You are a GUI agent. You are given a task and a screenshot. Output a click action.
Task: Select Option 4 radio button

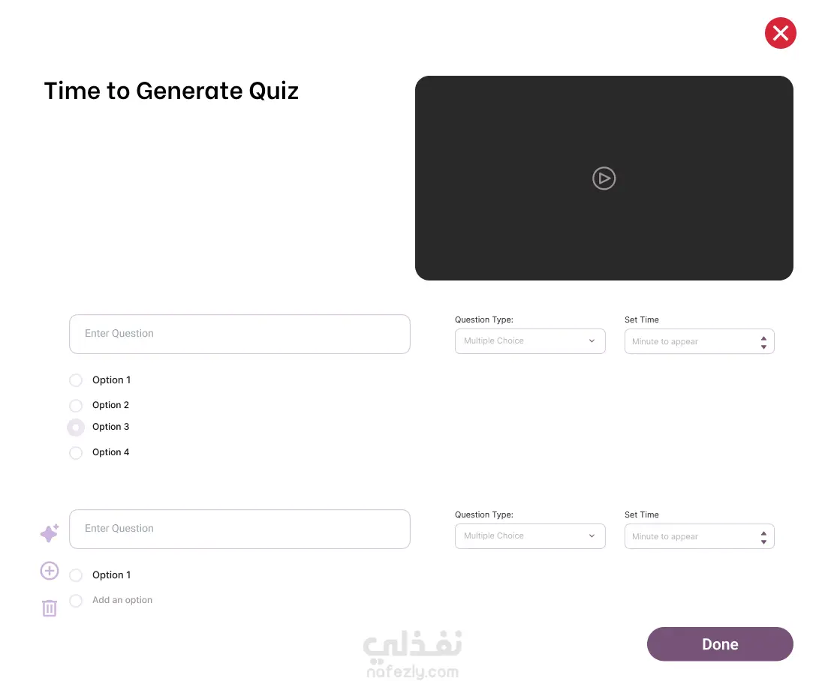point(76,453)
